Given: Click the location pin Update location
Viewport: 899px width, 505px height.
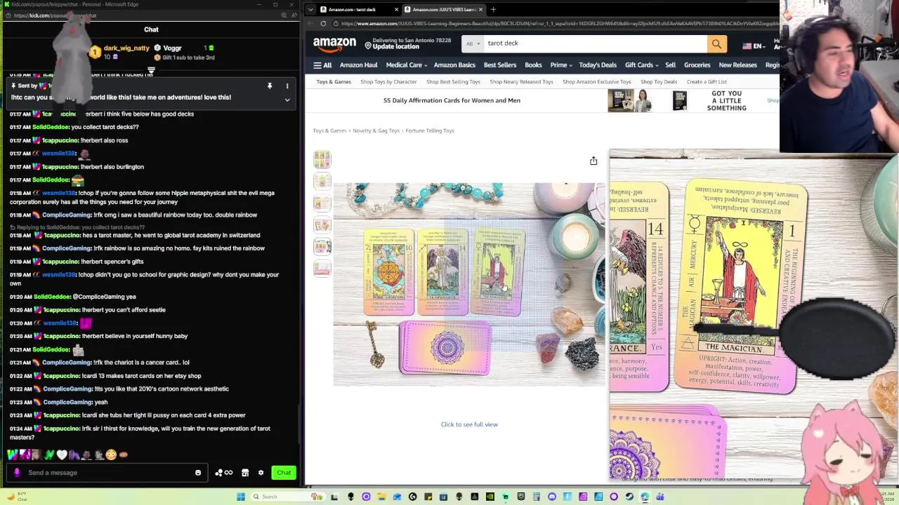Looking at the screenshot, I should click(x=407, y=44).
